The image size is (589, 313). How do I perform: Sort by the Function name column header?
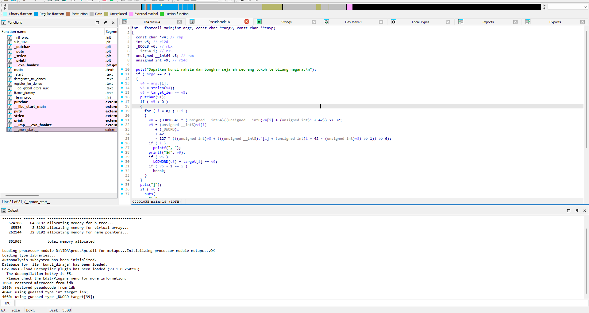point(52,32)
